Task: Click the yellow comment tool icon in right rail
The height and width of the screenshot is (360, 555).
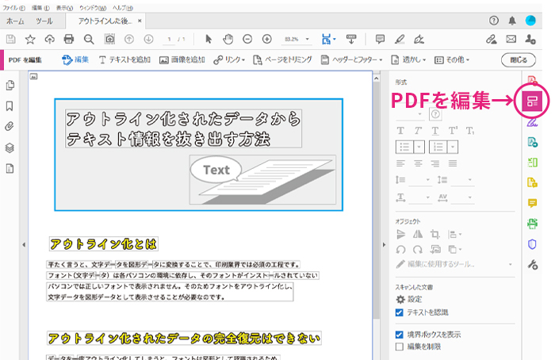Action: tap(532, 203)
